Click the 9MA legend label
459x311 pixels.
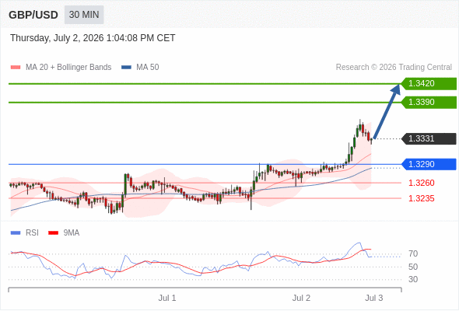coord(72,233)
